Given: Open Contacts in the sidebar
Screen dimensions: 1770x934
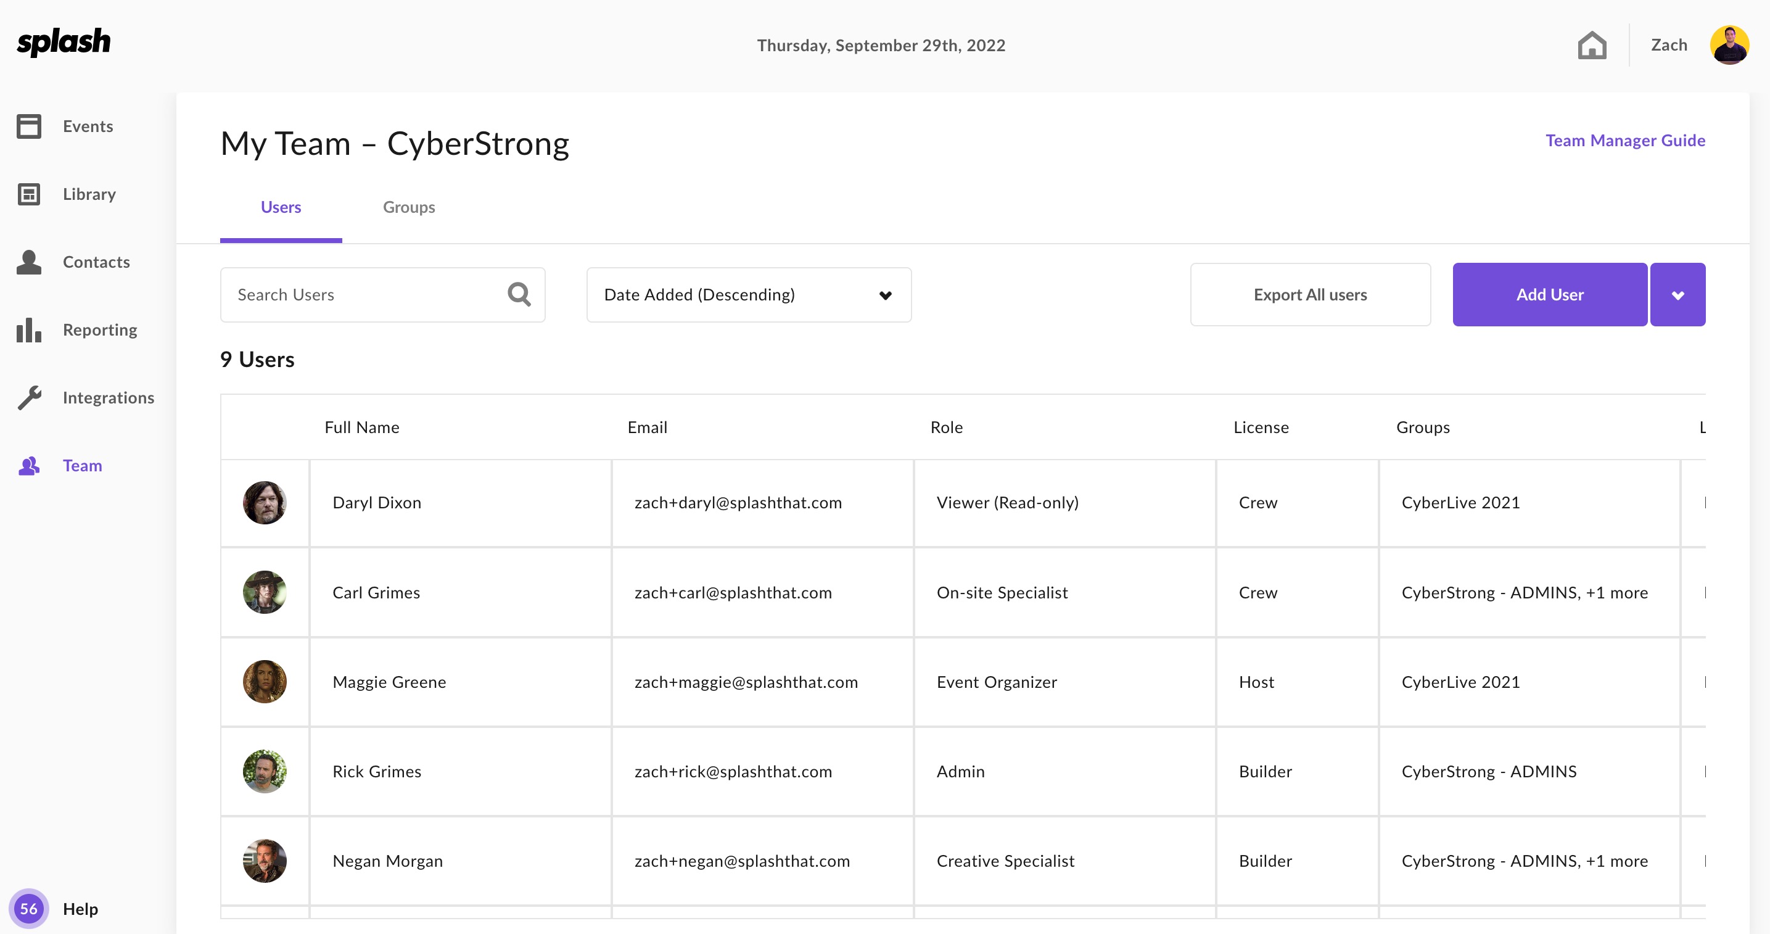Looking at the screenshot, I should pyautogui.click(x=96, y=262).
